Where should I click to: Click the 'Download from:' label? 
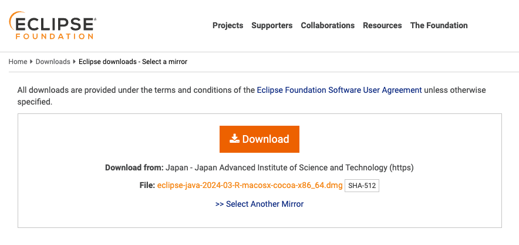point(134,167)
